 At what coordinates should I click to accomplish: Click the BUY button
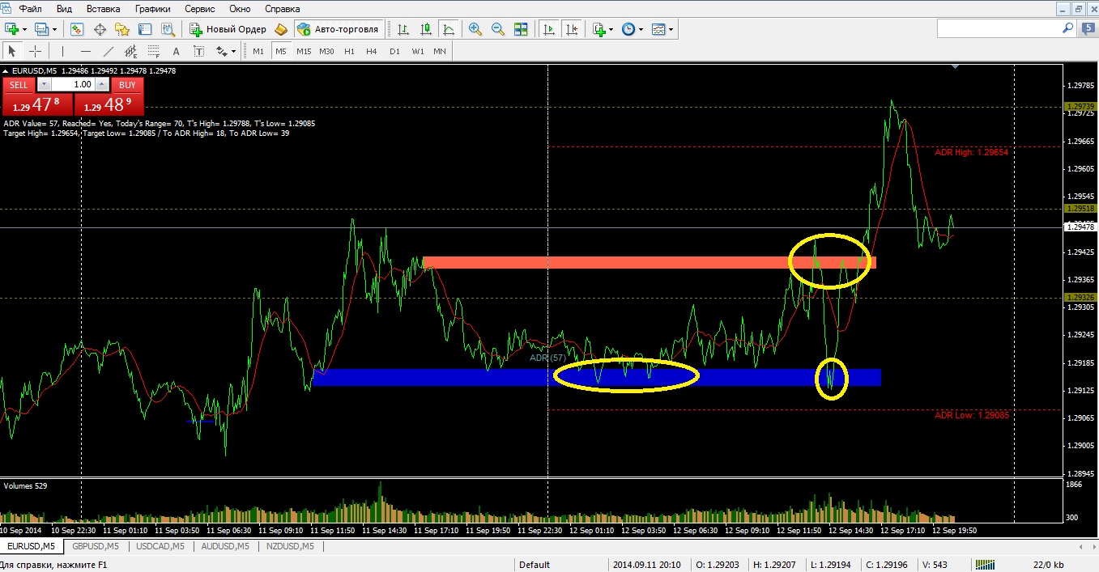[127, 84]
